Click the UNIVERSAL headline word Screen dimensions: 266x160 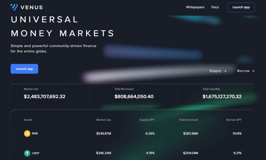click(x=44, y=20)
